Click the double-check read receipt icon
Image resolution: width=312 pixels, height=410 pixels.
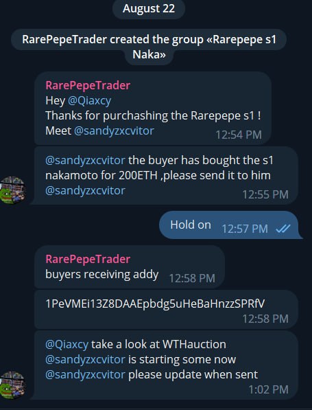pos(283,229)
